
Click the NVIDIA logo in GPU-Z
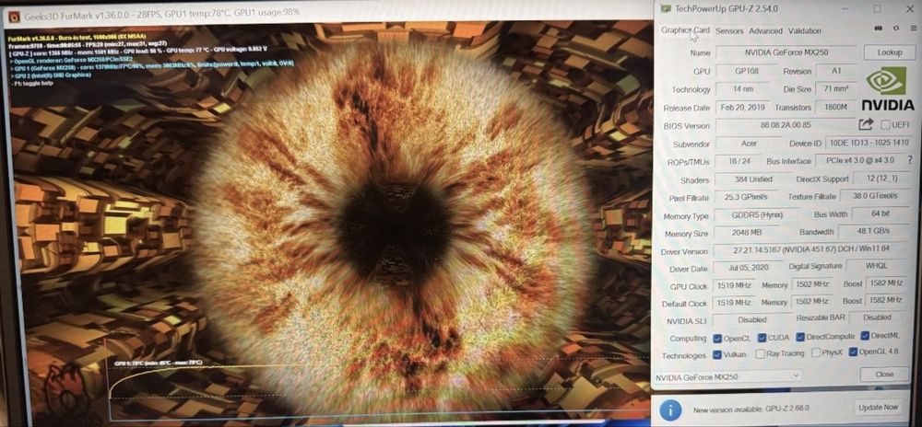point(887,88)
